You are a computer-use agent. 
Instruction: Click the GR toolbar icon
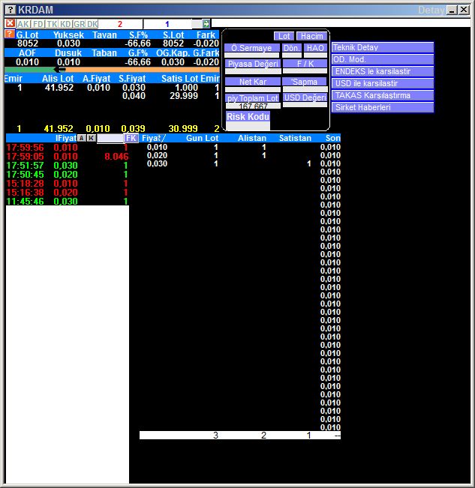[79, 24]
